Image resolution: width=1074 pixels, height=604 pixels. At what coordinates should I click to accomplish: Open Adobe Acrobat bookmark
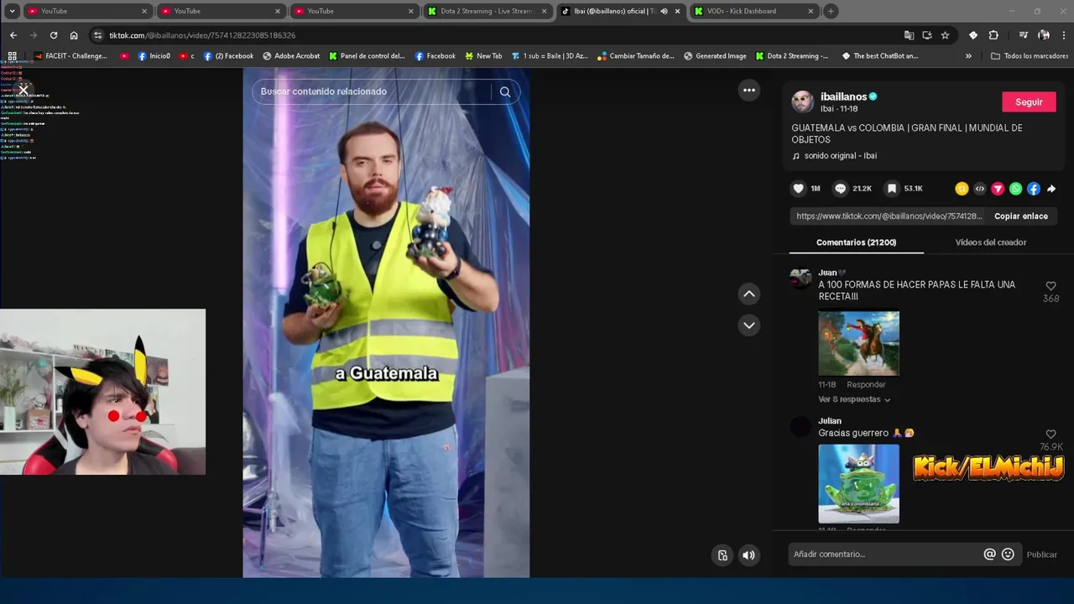tap(291, 56)
